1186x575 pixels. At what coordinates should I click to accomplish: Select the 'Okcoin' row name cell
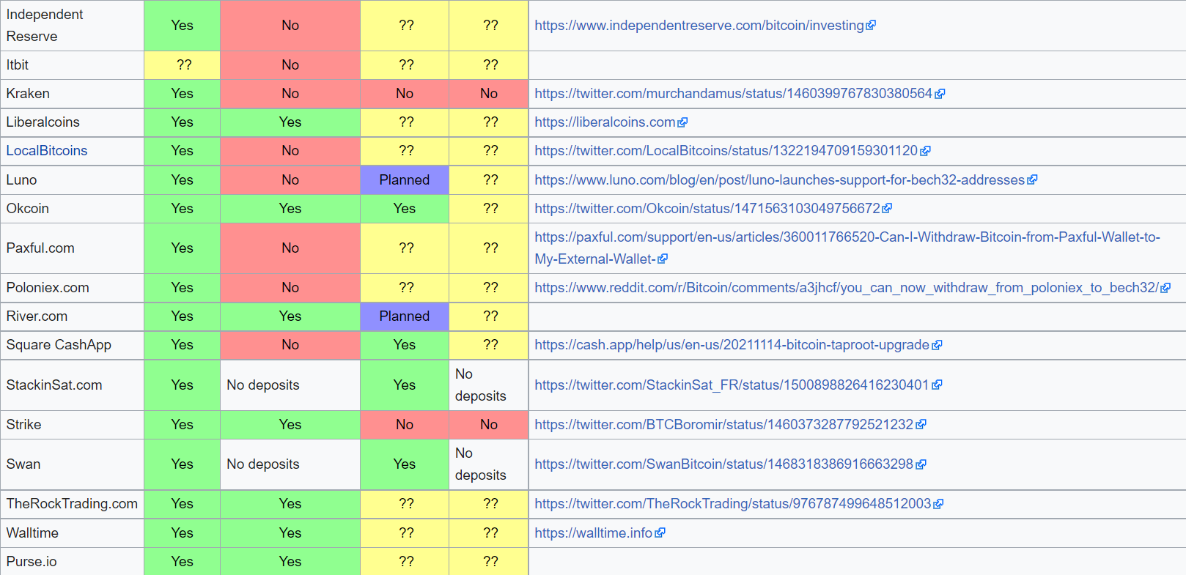point(72,209)
